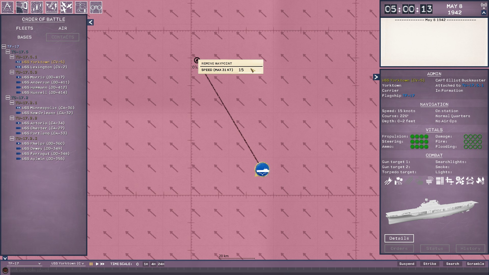Select the Fleets tab
This screenshot has height=275, width=489.
[x=25, y=28]
